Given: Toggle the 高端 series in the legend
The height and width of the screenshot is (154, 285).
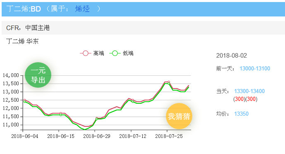Looking at the screenshot, I should pyautogui.click(x=92, y=53).
